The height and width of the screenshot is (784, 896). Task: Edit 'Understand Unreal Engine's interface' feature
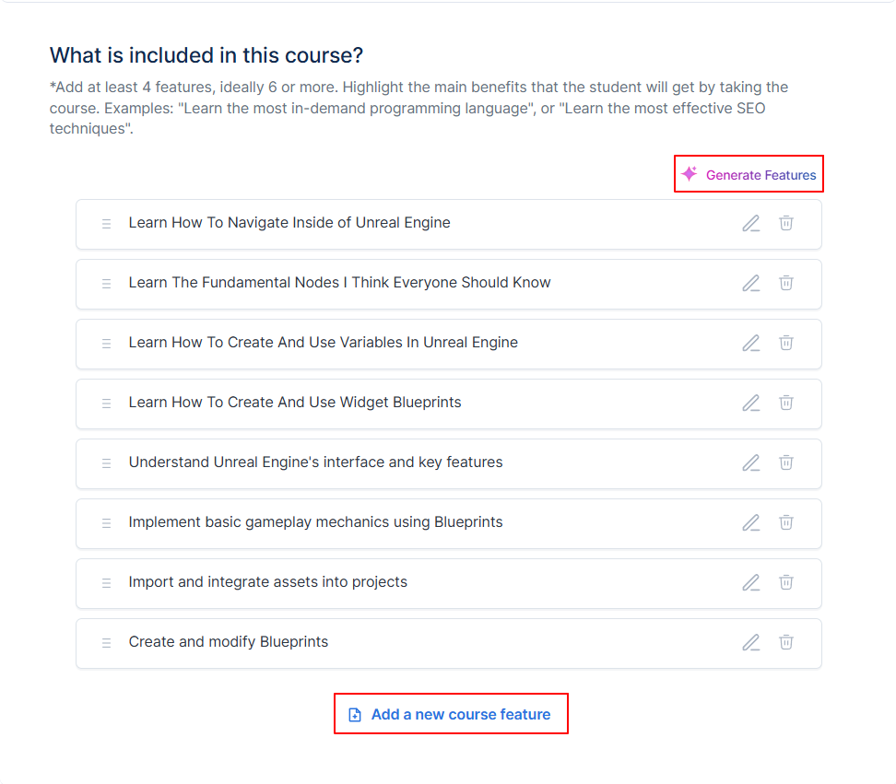click(x=751, y=463)
